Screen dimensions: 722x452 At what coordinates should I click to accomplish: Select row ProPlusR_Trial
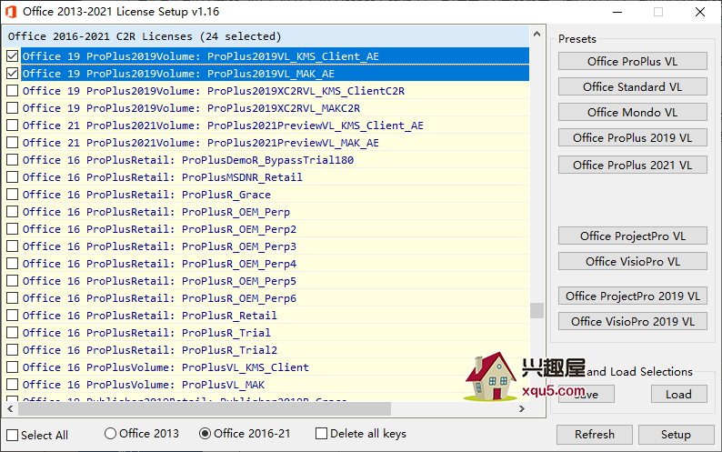(266, 333)
